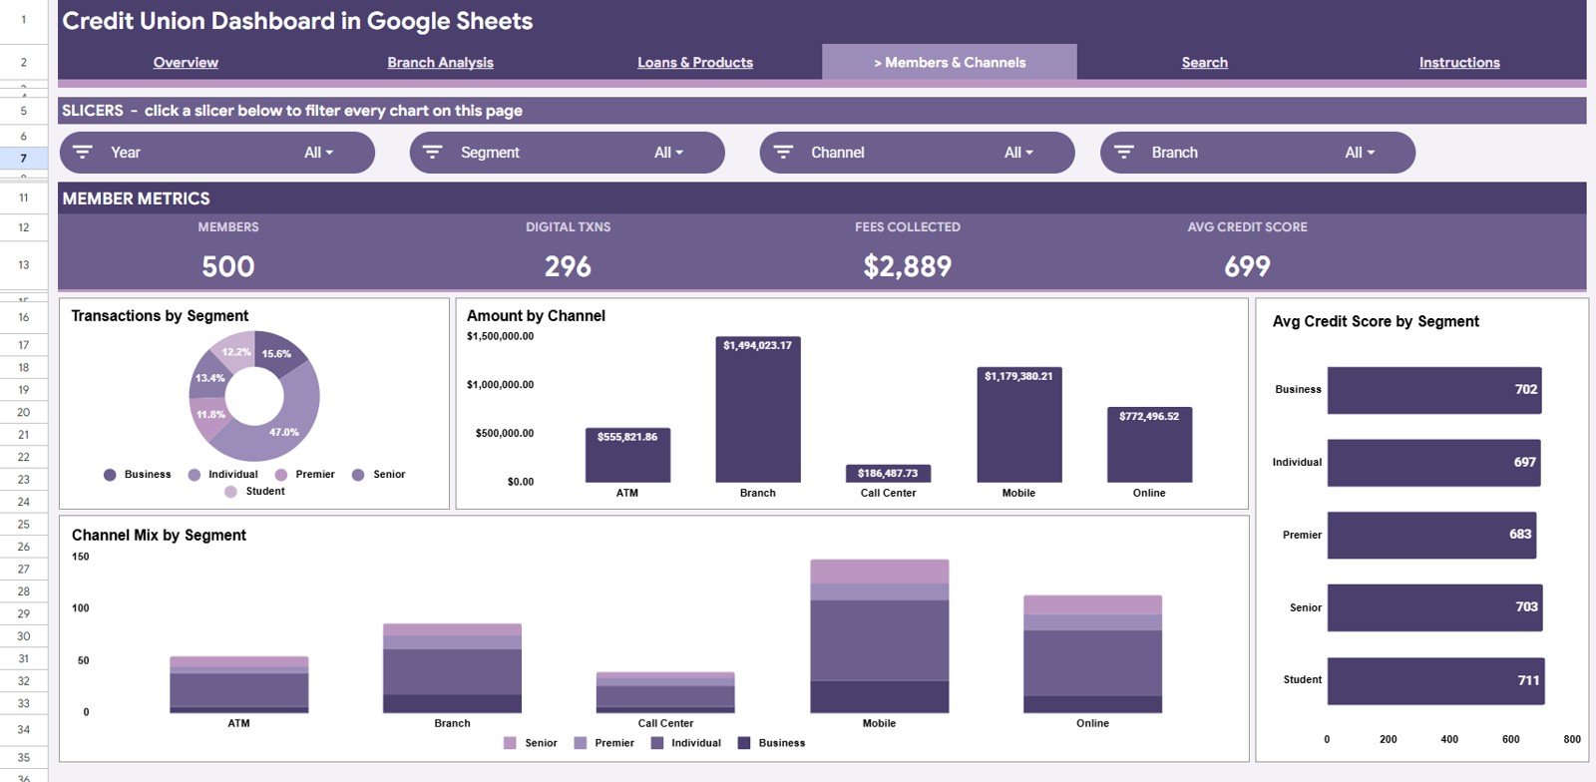Click the Mobile bar labeled $1,179,380.21
The width and height of the screenshot is (1596, 782).
(x=1018, y=425)
